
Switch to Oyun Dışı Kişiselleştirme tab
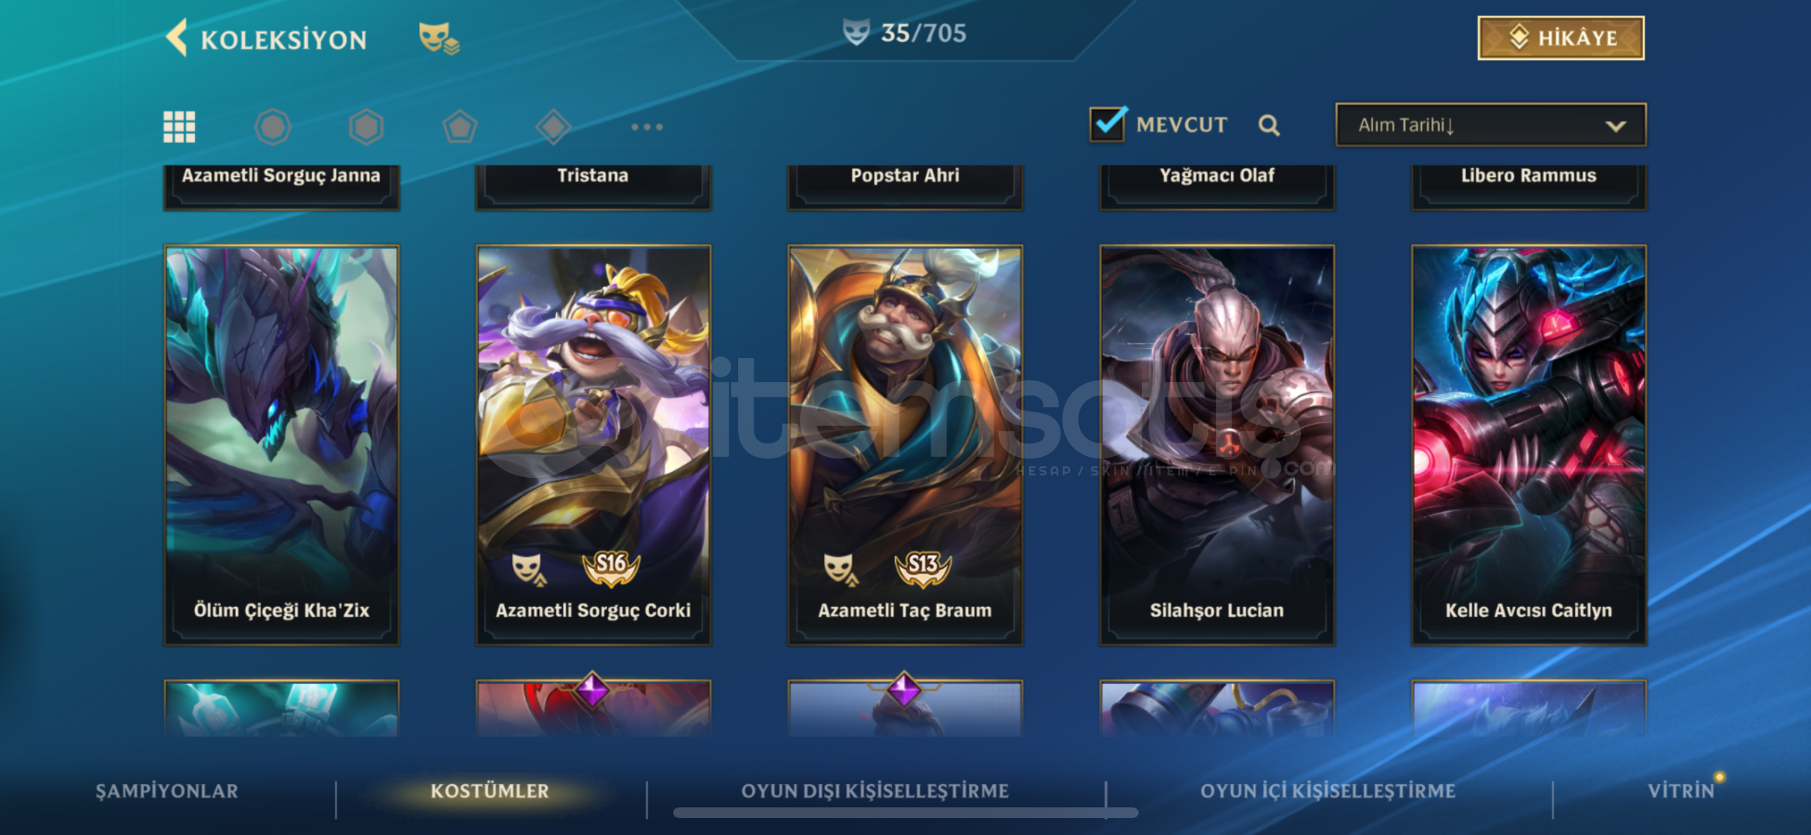pos(875,791)
